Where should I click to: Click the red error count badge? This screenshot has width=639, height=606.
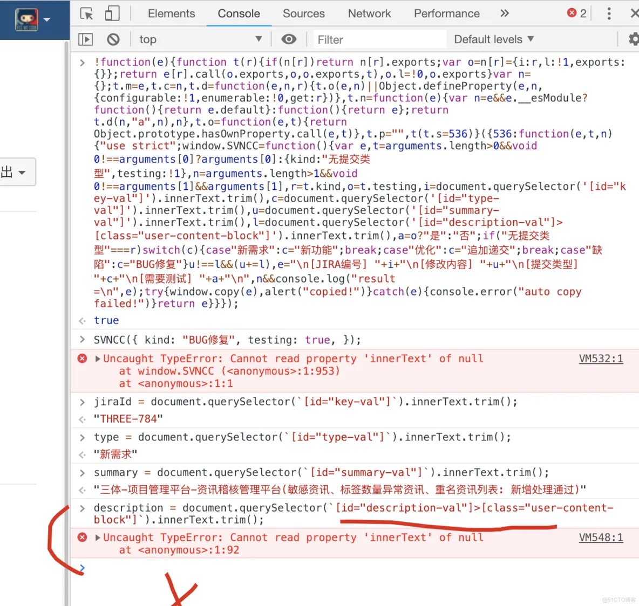point(576,13)
